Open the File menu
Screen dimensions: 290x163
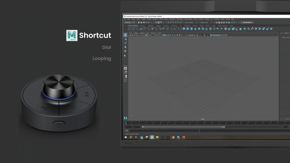125,19
